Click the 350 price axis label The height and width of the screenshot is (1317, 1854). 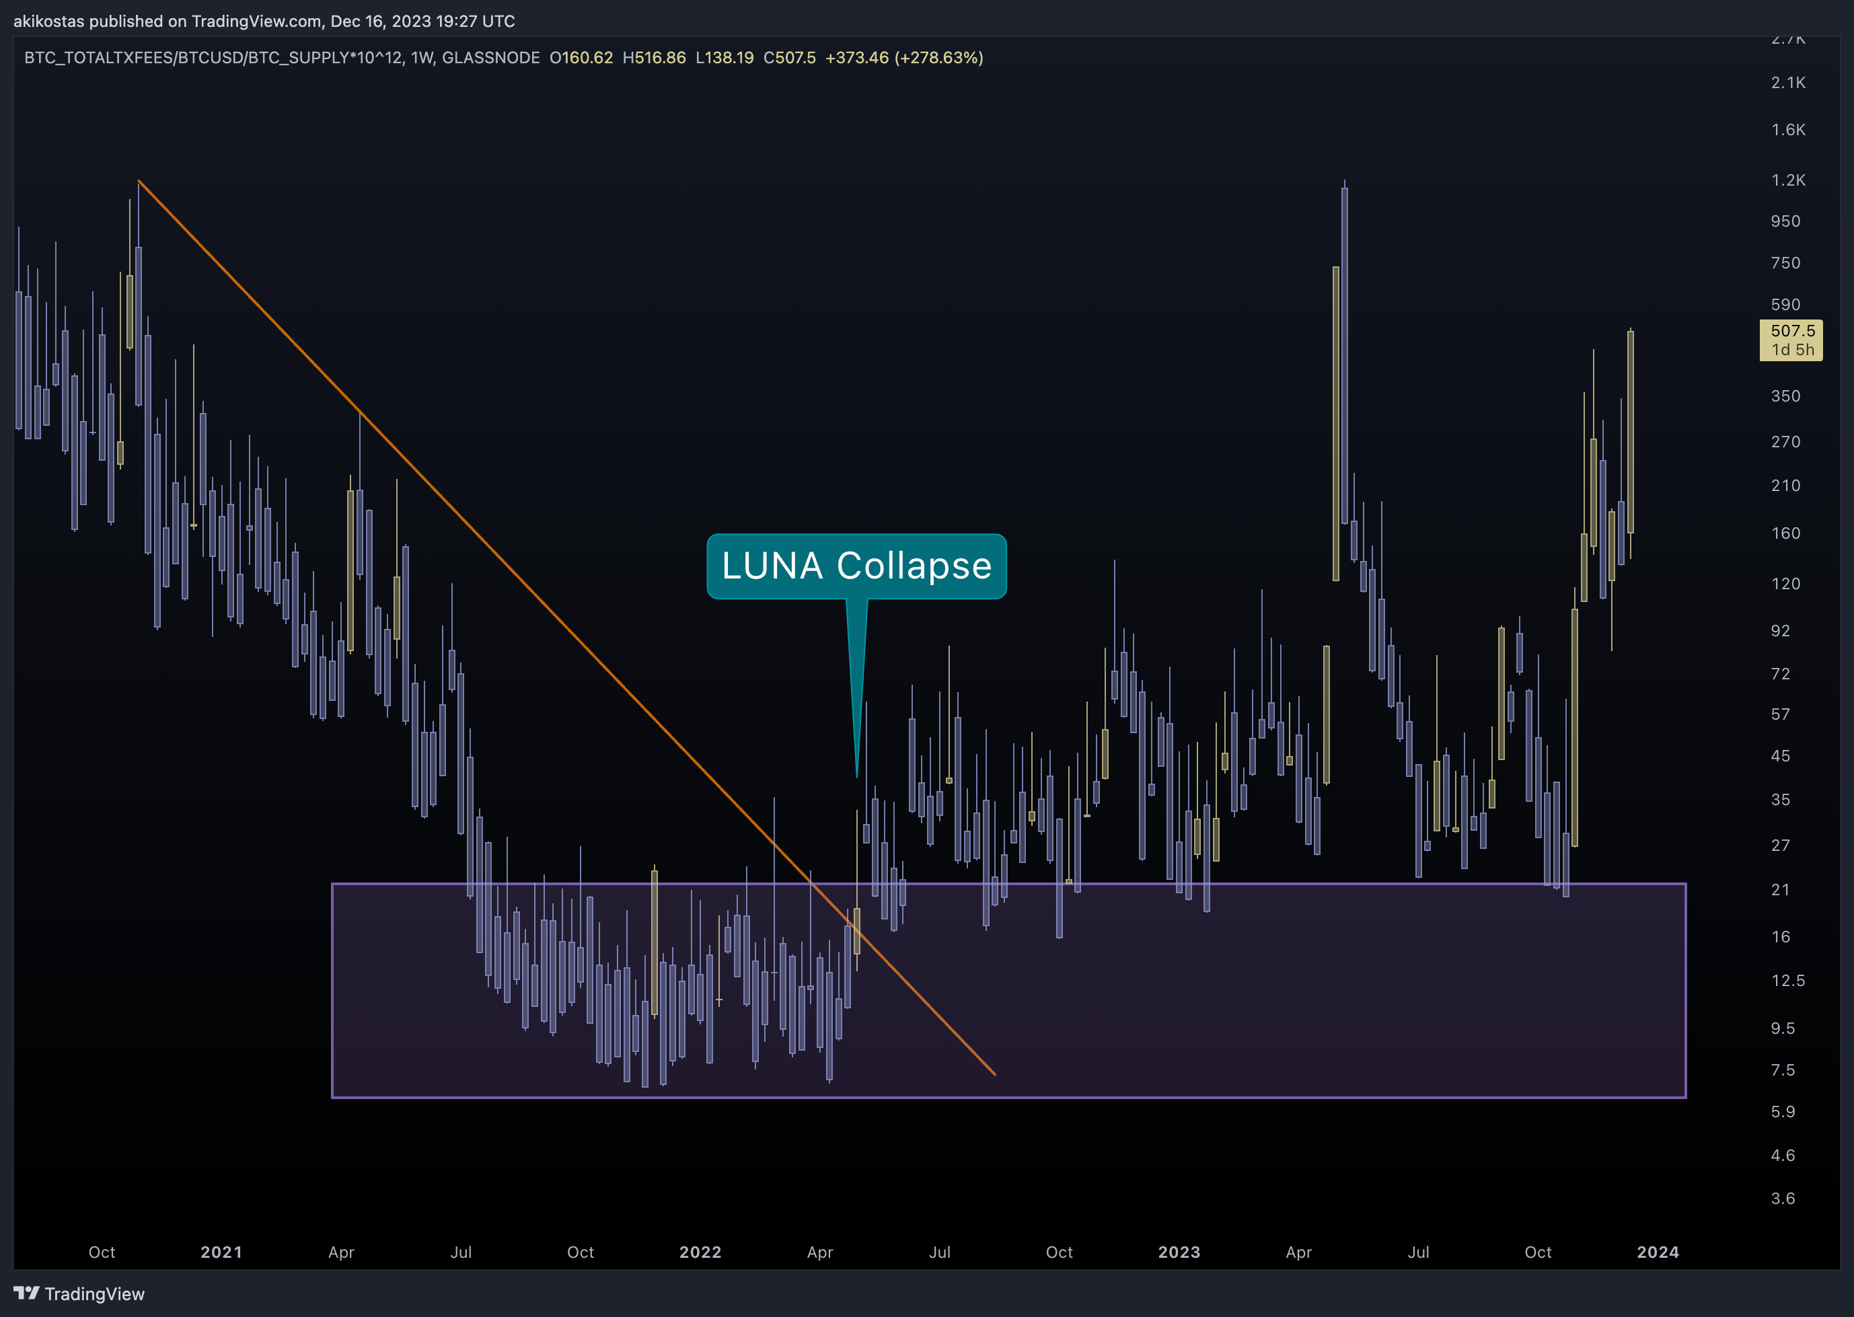point(1786,397)
